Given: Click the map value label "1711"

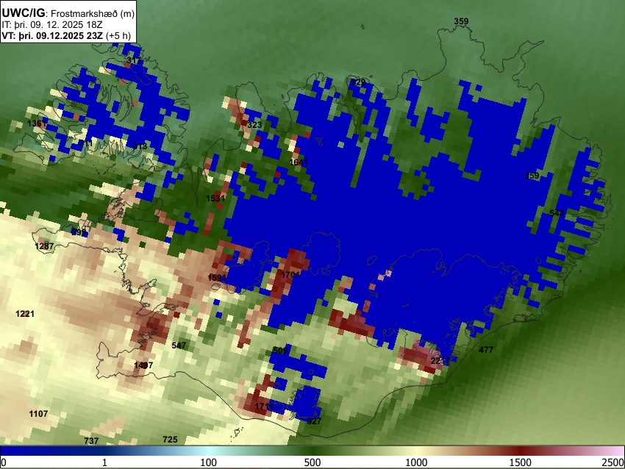Looking at the screenshot, I should tap(264, 407).
